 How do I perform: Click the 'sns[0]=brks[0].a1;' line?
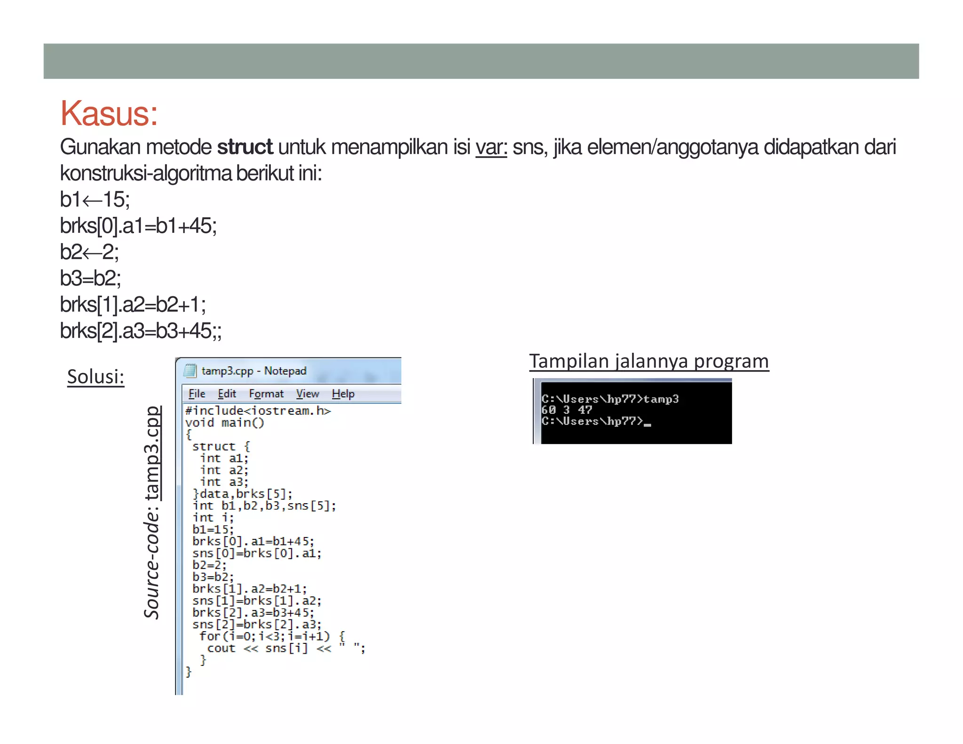(x=257, y=553)
